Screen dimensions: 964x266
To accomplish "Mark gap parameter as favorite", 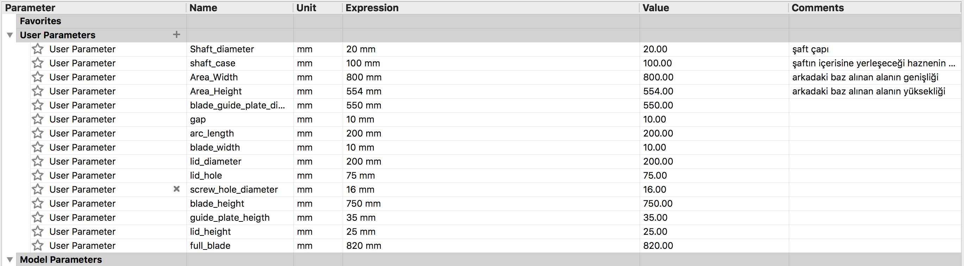I will pyautogui.click(x=38, y=119).
